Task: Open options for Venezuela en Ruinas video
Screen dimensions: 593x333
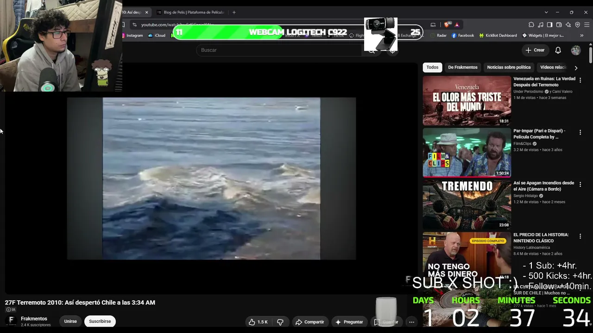Action: (x=580, y=80)
